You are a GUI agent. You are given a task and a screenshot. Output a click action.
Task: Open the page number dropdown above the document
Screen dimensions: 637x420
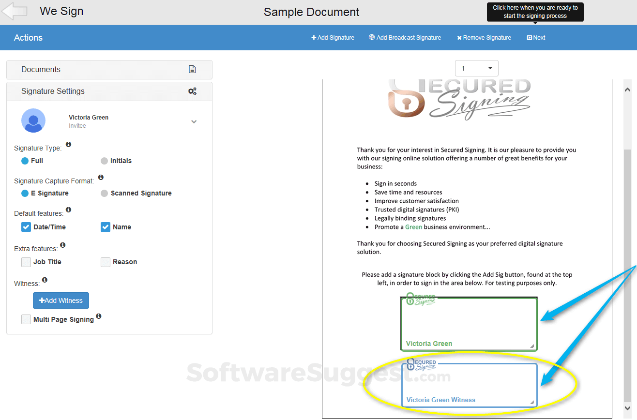click(x=476, y=68)
